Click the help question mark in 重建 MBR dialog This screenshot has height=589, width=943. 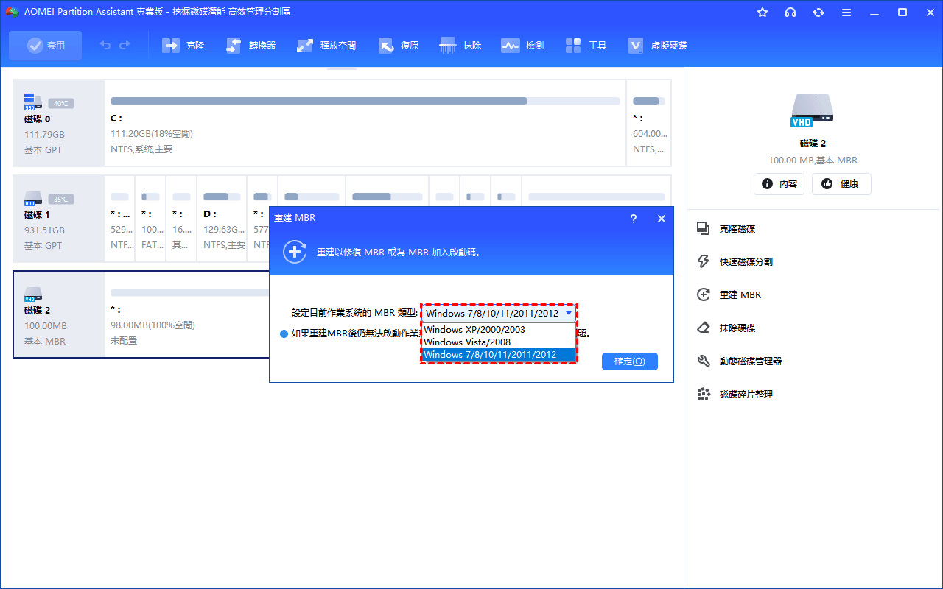point(634,219)
